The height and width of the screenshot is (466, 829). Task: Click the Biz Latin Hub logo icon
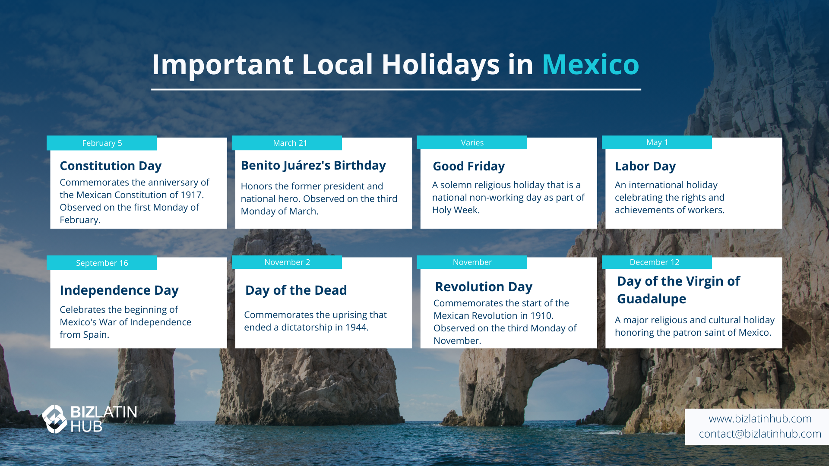tap(54, 418)
